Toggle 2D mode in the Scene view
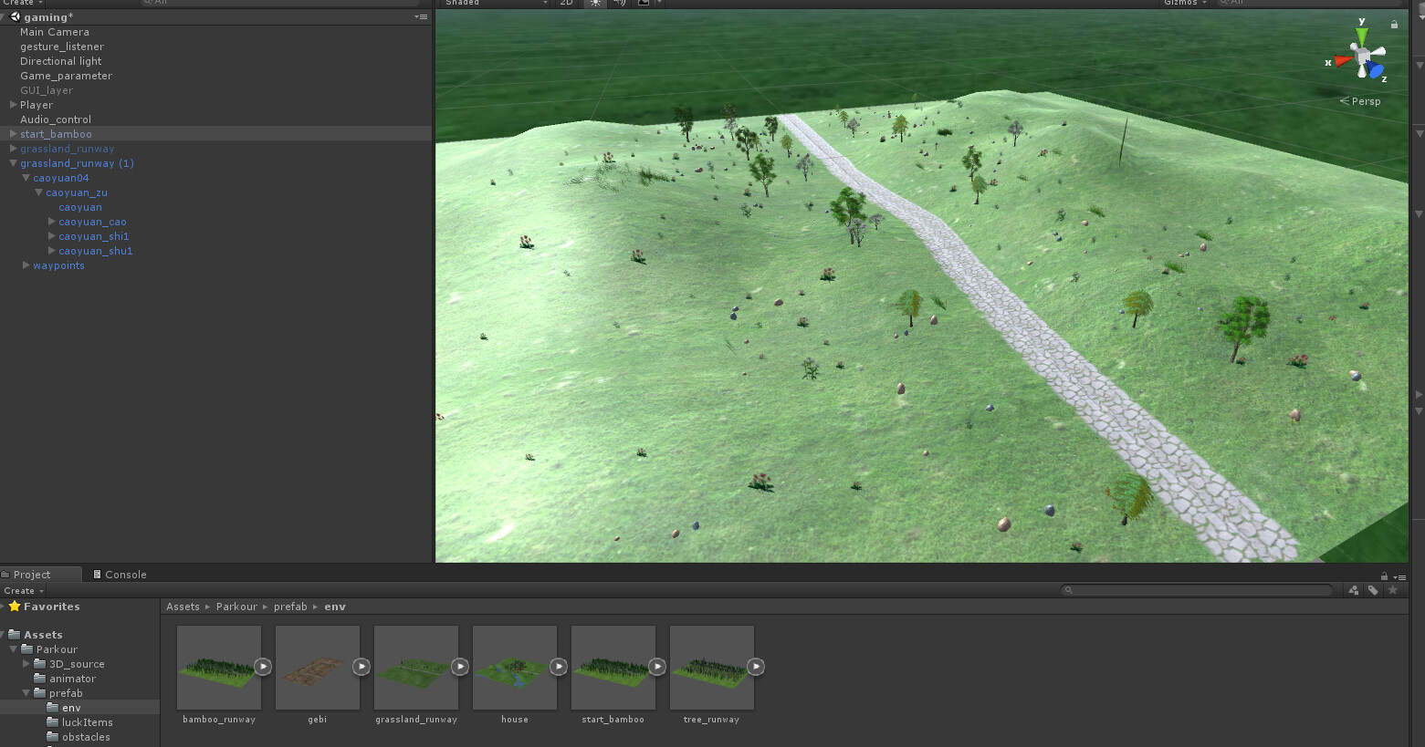This screenshot has height=747, width=1425. click(566, 4)
